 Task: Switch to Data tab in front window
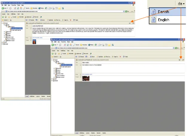point(77,133)
